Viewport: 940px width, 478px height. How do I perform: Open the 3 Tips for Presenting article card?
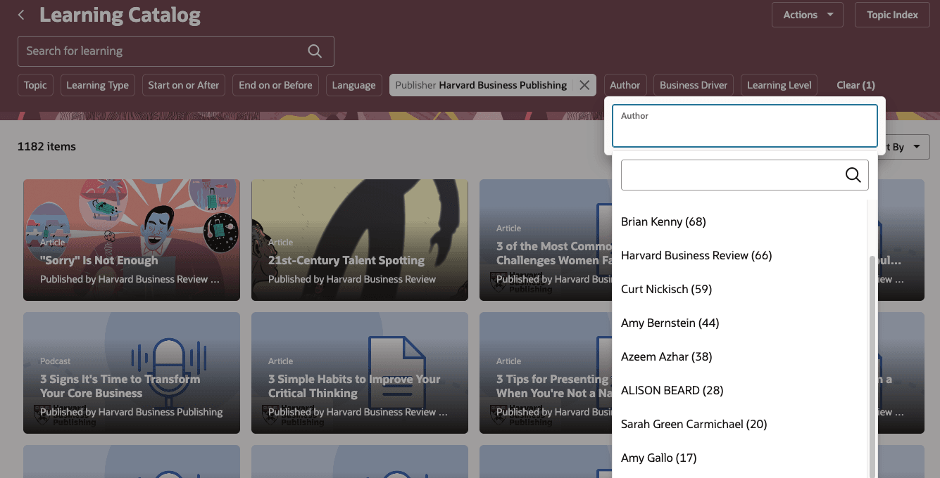tap(546, 373)
